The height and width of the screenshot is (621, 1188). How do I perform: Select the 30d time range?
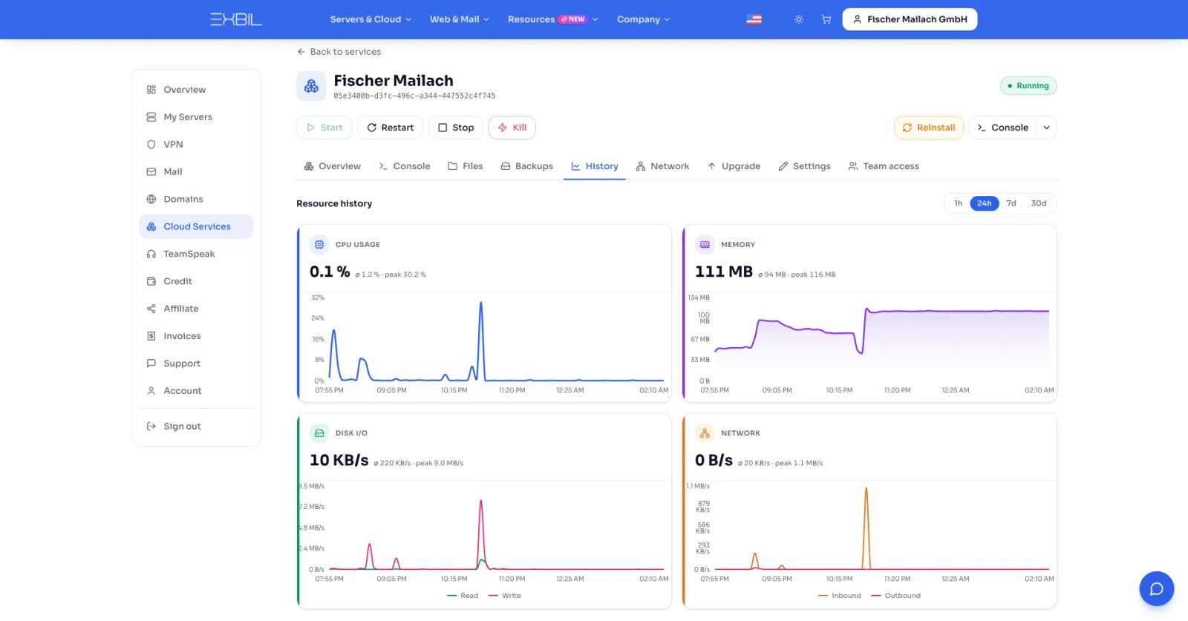[x=1039, y=203]
